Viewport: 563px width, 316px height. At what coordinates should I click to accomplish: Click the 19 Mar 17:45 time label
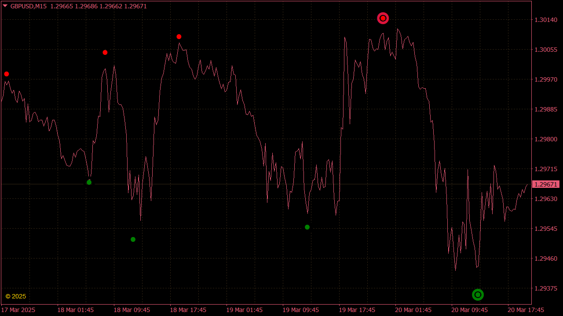(x=357, y=310)
